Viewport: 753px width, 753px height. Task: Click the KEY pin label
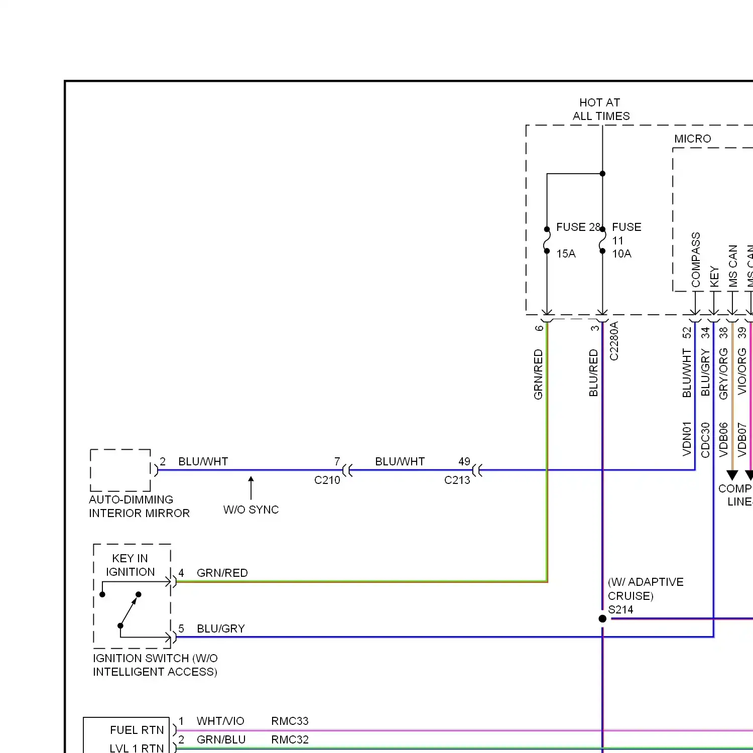pos(714,277)
